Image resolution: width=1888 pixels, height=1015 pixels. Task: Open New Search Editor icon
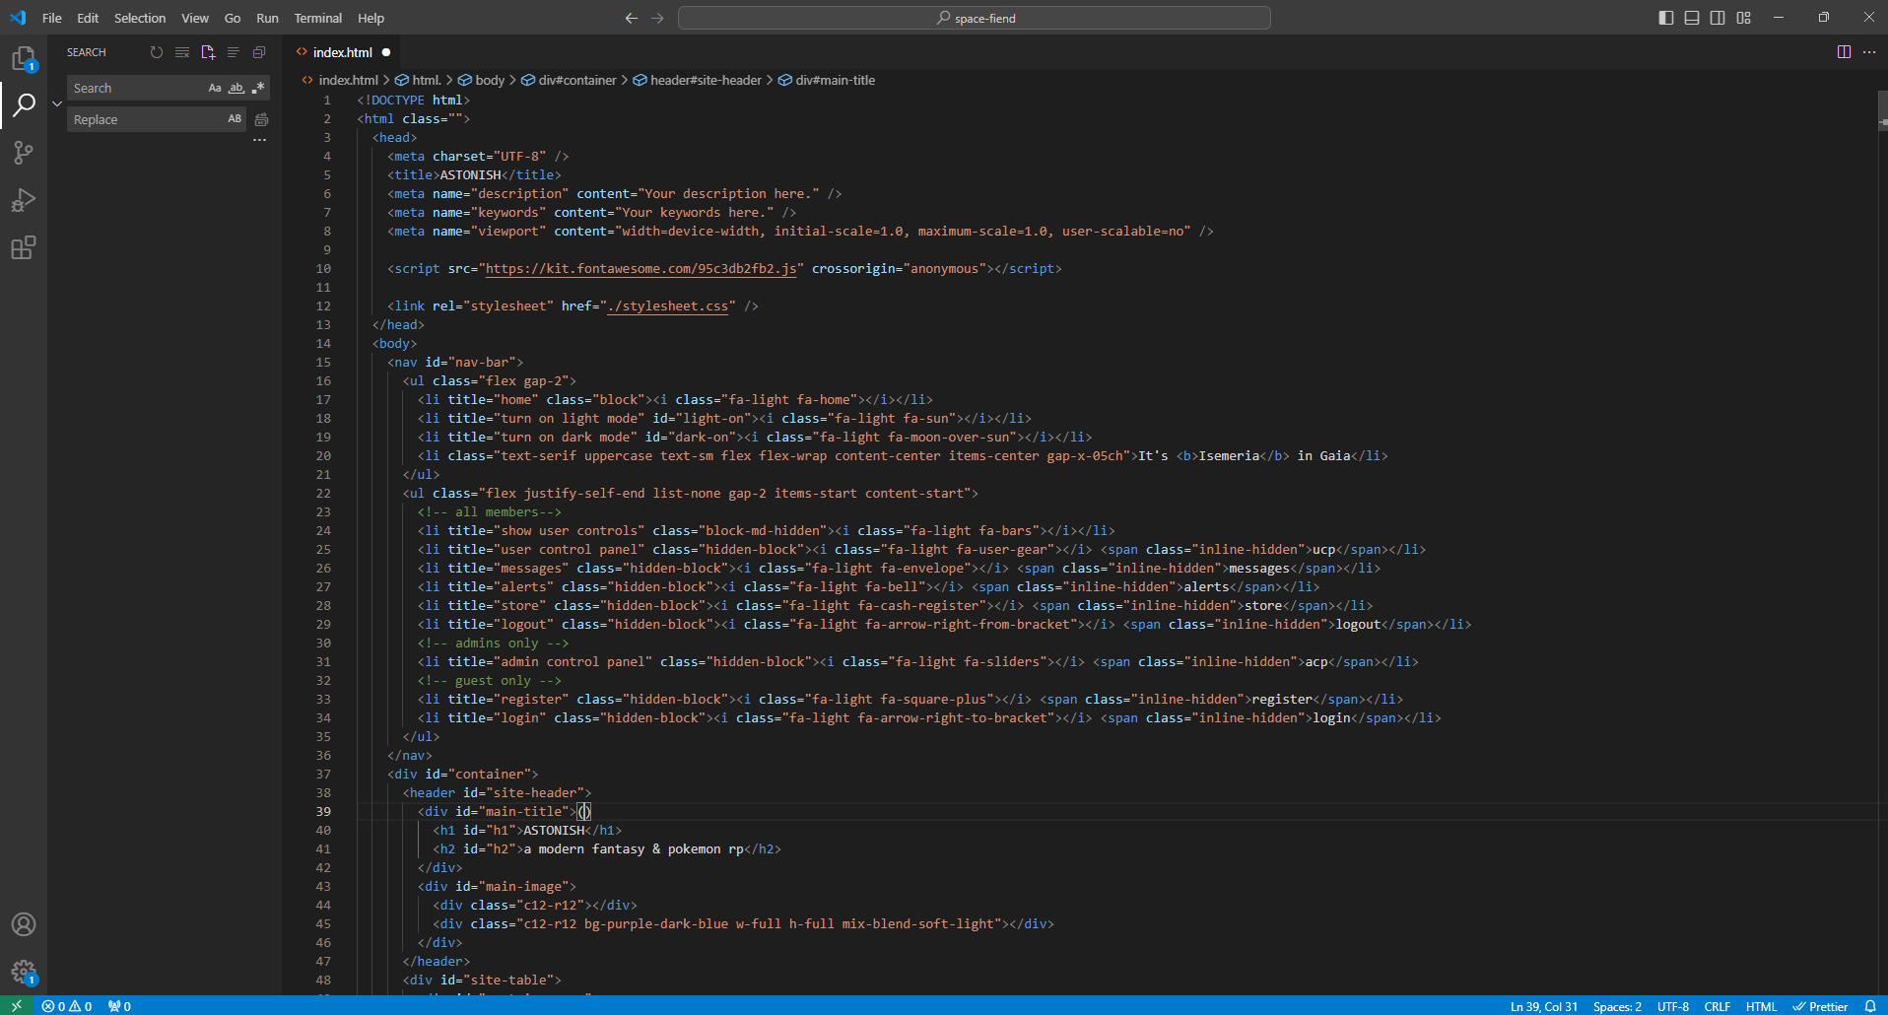pyautogui.click(x=208, y=52)
